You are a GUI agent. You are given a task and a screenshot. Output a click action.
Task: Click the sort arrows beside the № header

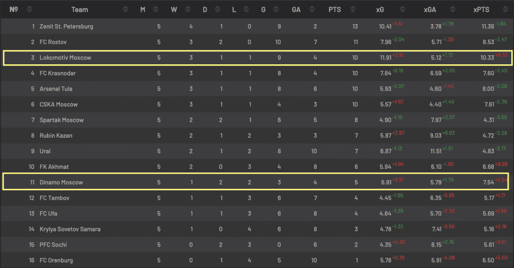(x=29, y=10)
